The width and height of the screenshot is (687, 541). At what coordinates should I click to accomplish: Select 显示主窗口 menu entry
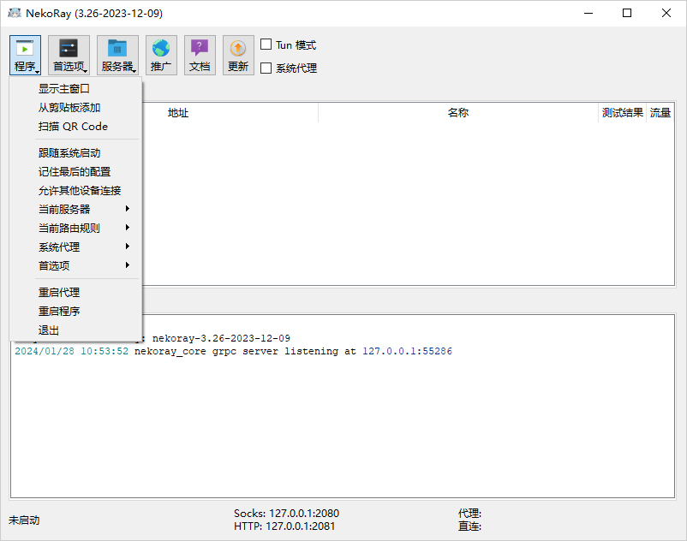click(x=64, y=88)
